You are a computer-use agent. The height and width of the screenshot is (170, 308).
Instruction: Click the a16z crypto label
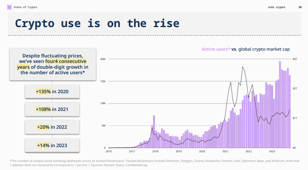tap(276, 7)
